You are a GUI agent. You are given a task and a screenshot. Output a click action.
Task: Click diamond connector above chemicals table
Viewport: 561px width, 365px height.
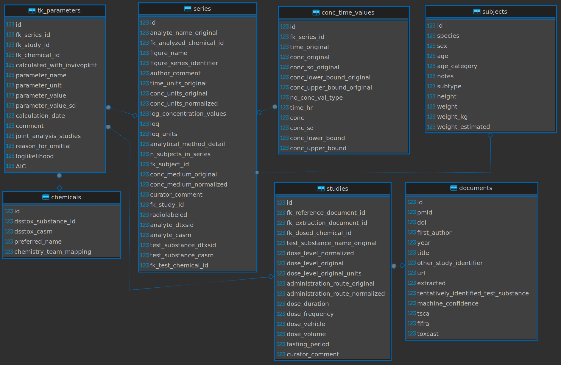click(60, 188)
